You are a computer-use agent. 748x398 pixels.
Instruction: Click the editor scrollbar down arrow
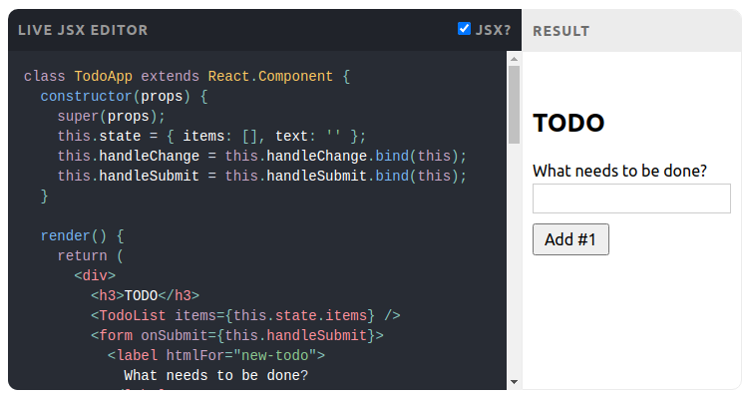514,382
